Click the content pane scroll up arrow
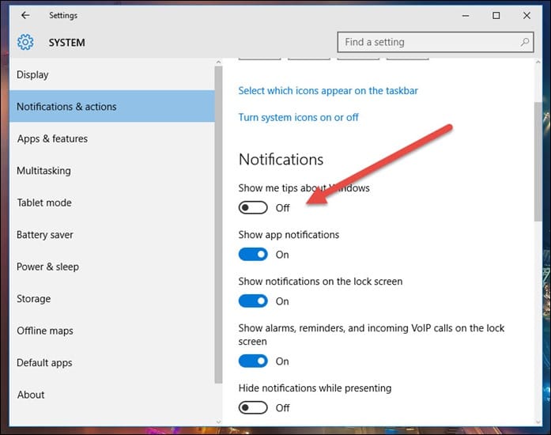 tap(538, 62)
